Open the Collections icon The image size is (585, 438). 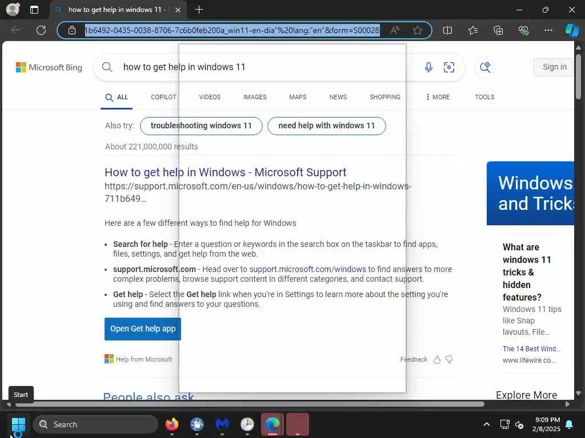498,30
